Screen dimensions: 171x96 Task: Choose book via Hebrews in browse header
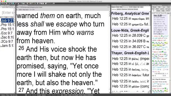[26, 10]
